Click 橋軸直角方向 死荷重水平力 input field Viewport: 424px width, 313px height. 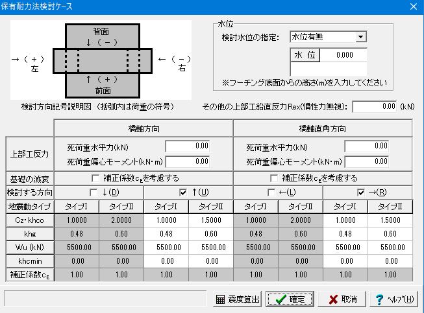click(x=367, y=146)
